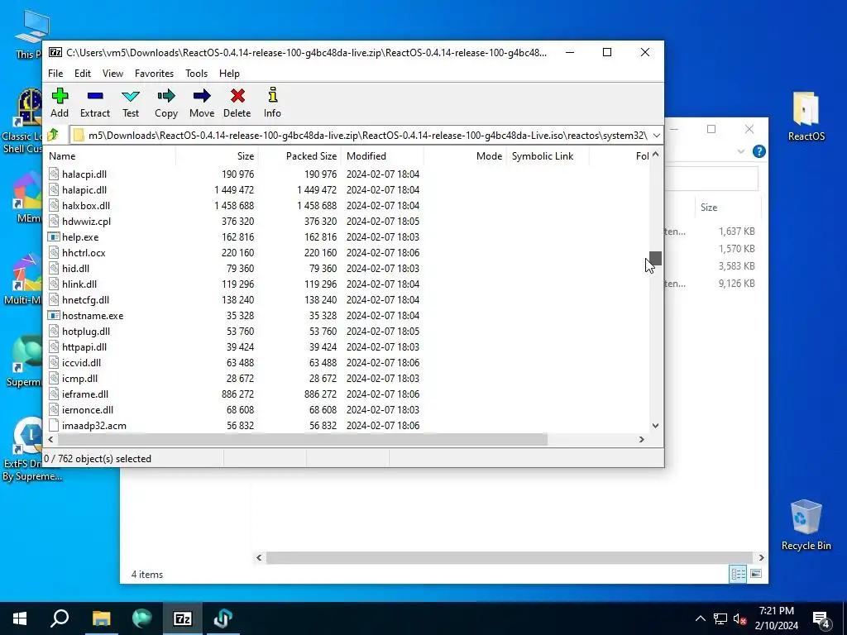Switch Explorer to details view icon
The image size is (847, 635).
738,574
